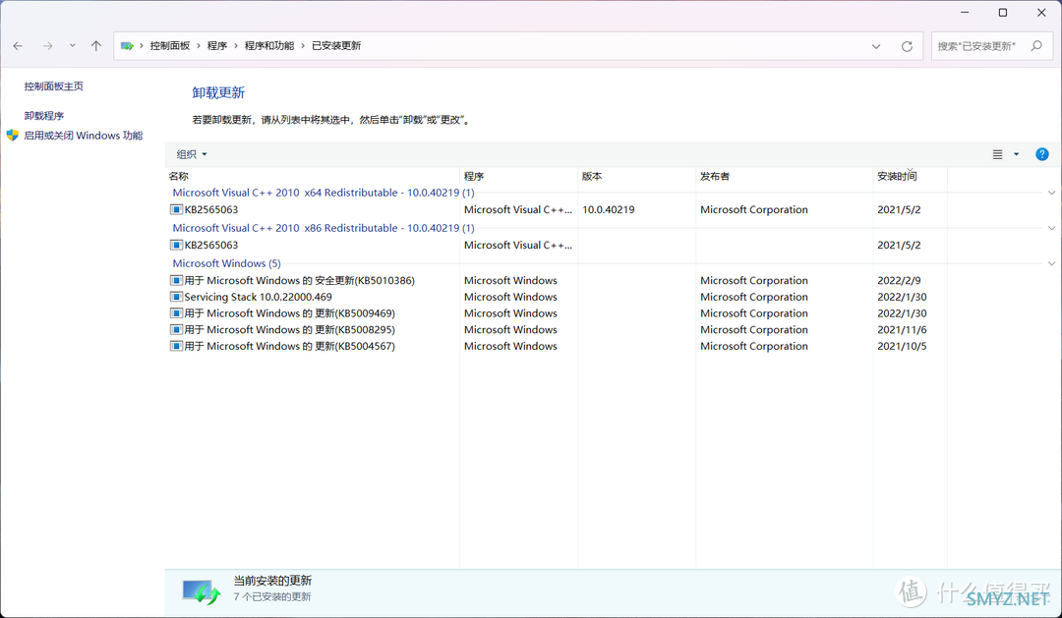This screenshot has width=1062, height=618.
Task: Open 控制面板主页 link
Action: (54, 85)
